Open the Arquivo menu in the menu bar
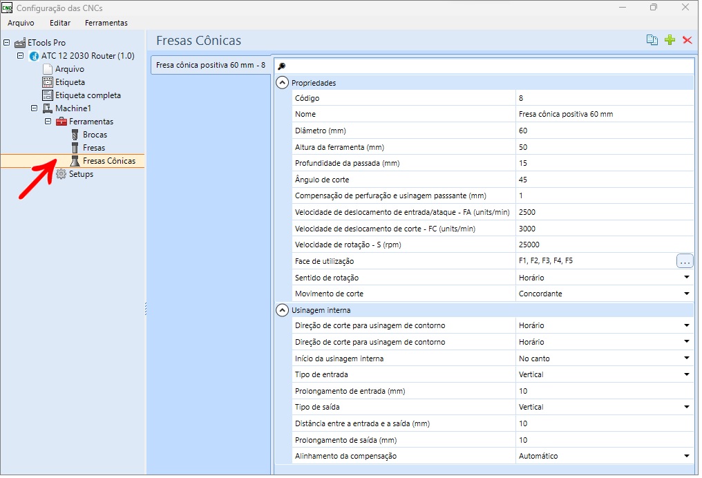The height and width of the screenshot is (478, 702). click(21, 23)
